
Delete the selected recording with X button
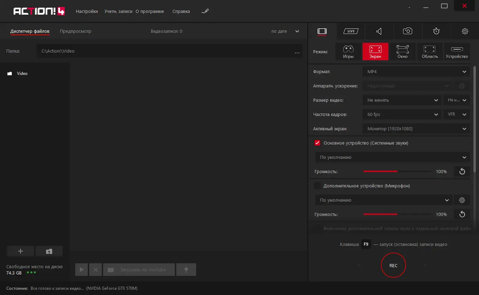coord(95,270)
